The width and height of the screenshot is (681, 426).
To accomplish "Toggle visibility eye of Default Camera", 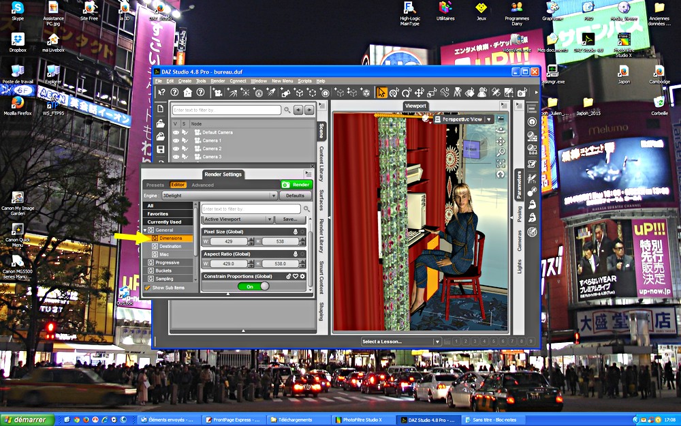I will [176, 132].
